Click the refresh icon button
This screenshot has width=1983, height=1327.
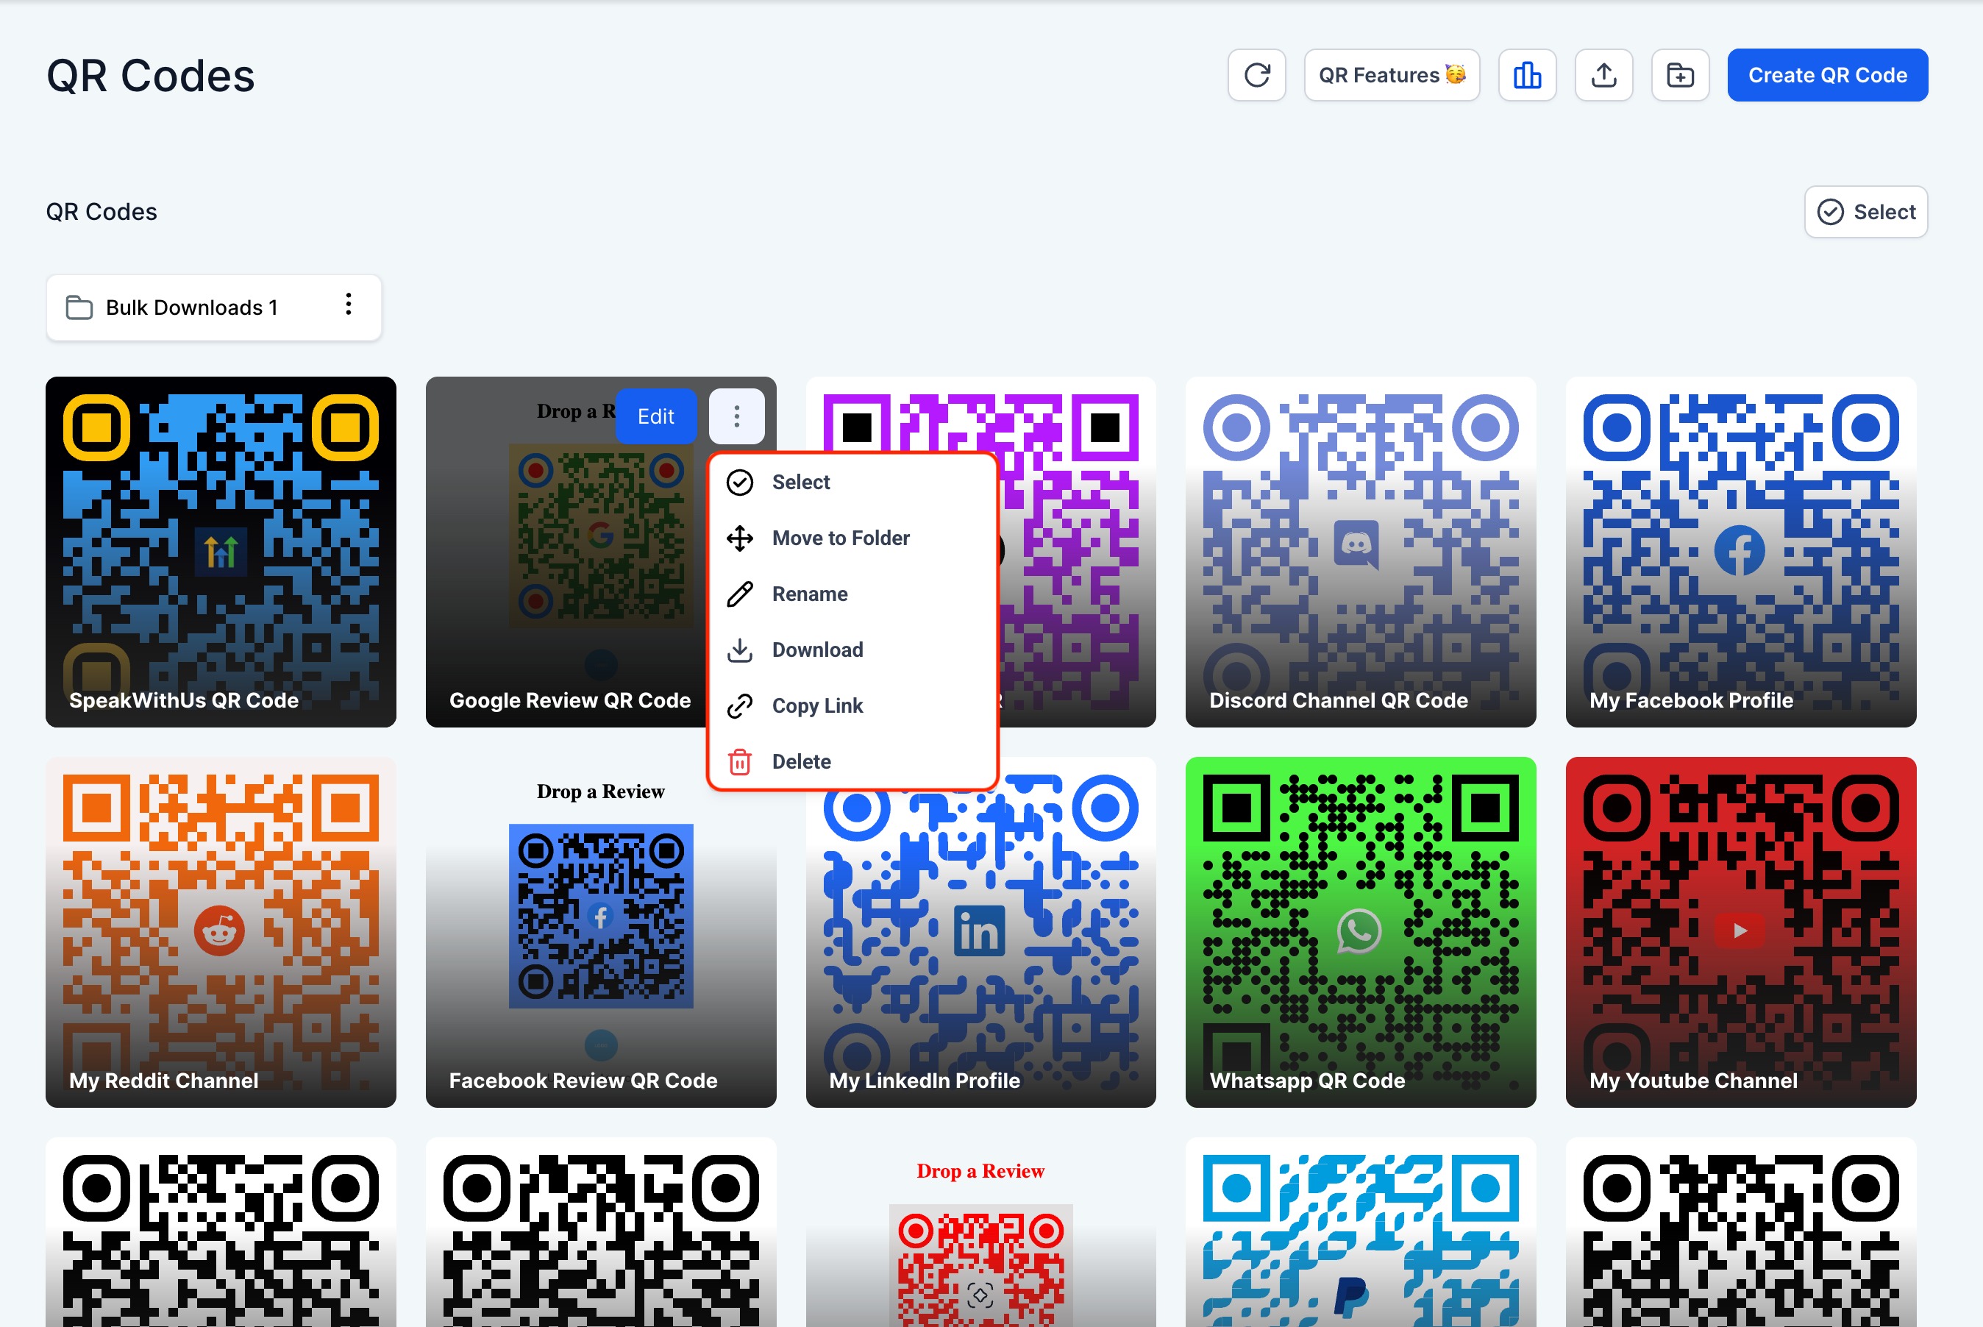[x=1256, y=75]
